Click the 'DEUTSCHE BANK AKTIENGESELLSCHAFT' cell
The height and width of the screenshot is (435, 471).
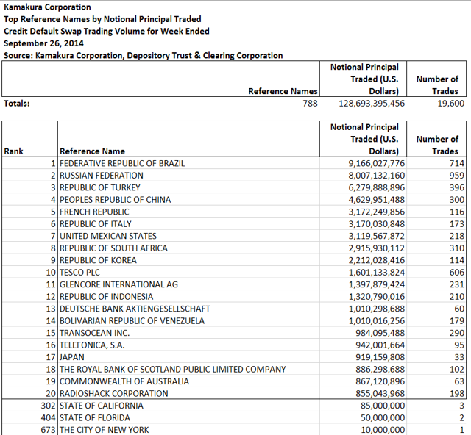(188, 309)
